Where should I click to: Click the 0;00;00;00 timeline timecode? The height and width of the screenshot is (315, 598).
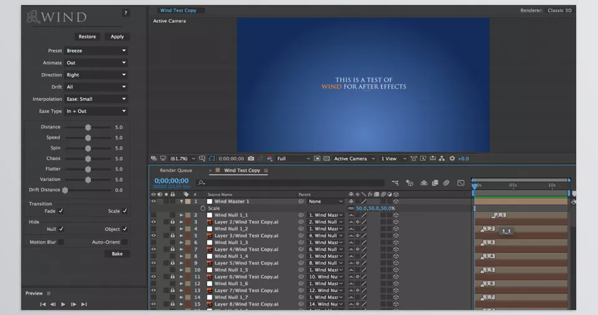[171, 181]
